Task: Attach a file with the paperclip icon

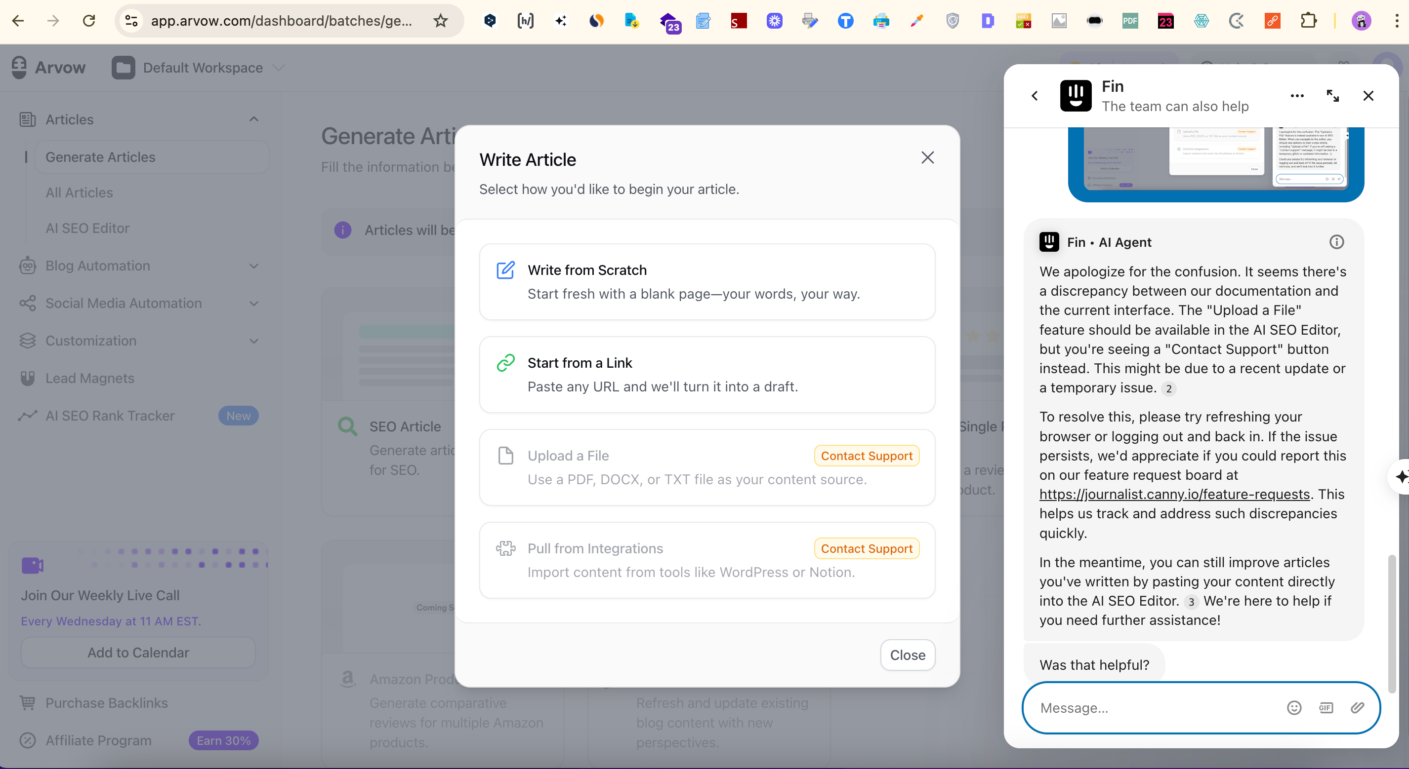Action: click(1357, 708)
